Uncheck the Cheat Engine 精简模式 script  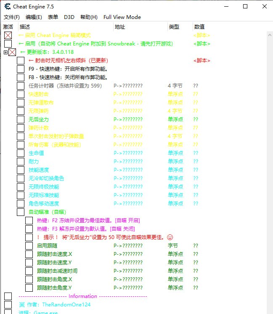8,35
